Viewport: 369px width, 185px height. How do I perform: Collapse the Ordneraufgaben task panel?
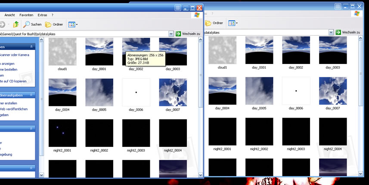(x=31, y=95)
